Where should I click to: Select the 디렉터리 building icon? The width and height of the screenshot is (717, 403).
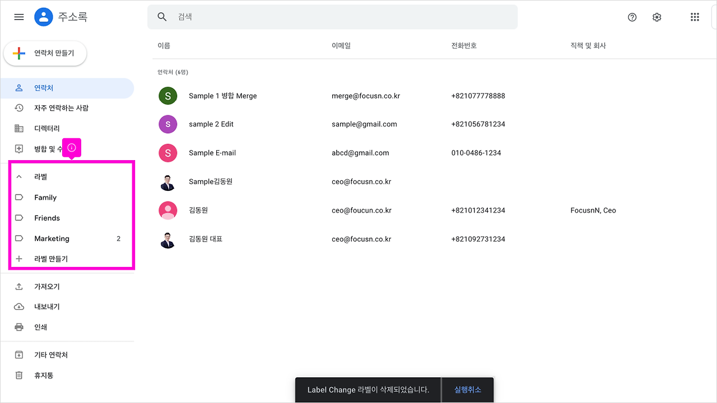tap(18, 128)
